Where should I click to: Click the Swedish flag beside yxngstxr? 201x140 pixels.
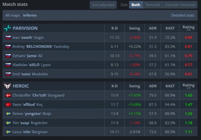click(x=8, y=114)
